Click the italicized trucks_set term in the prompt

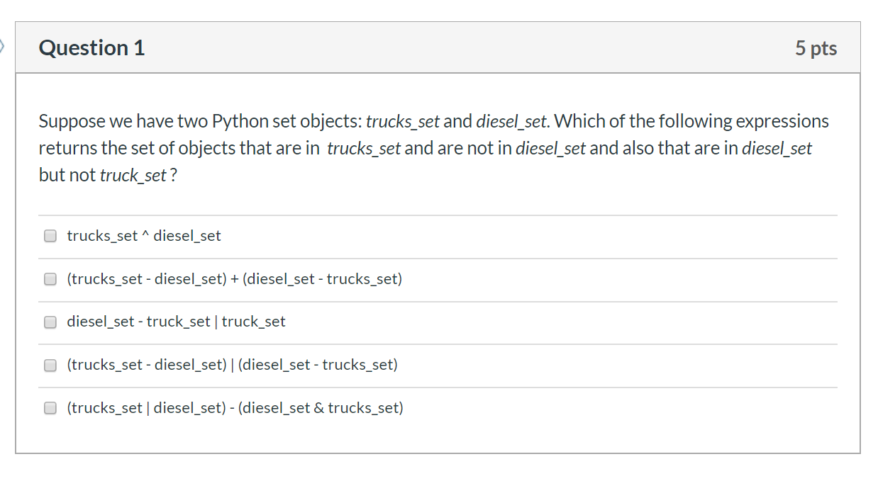[x=403, y=120]
